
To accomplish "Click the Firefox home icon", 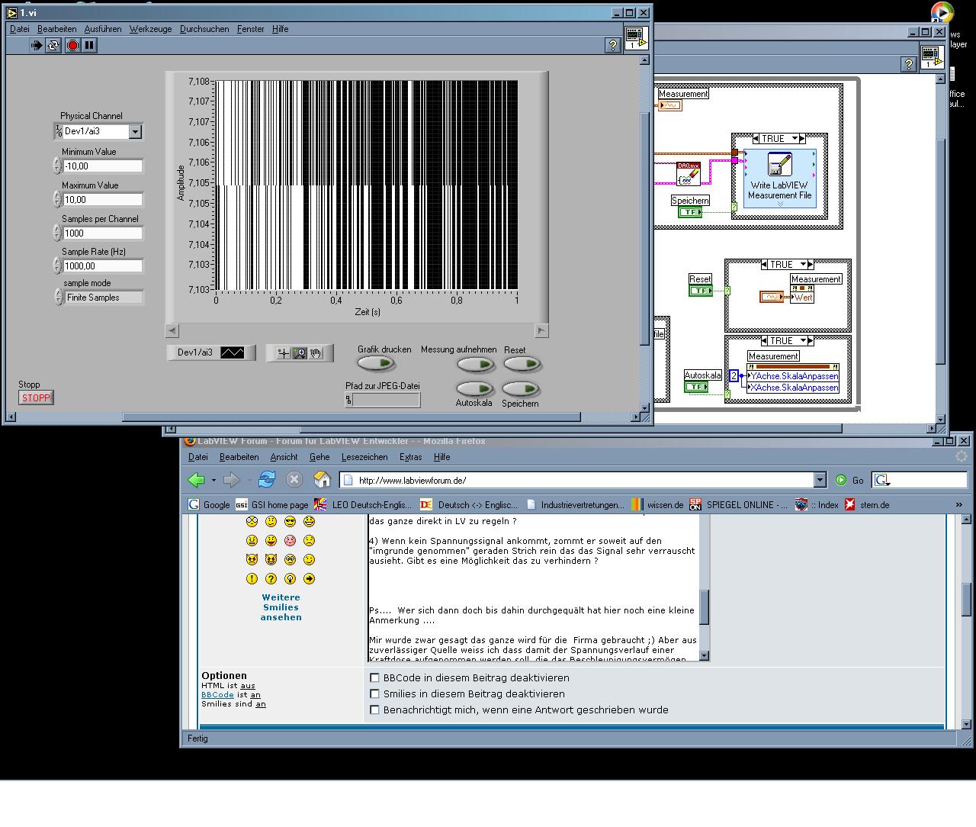I will coord(322,480).
